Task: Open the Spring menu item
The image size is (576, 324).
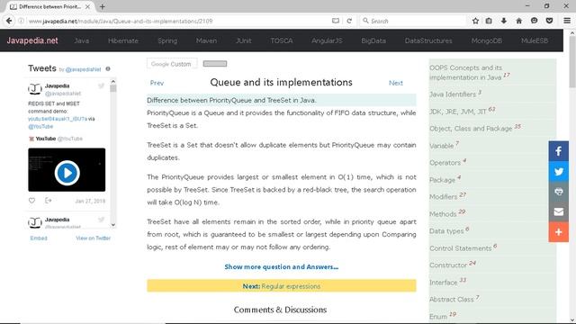Action: [x=167, y=40]
